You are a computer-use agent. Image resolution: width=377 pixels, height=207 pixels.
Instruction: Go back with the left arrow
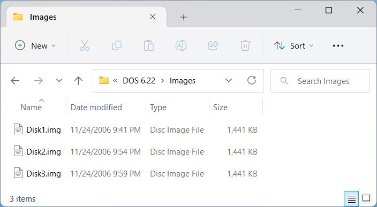point(15,81)
